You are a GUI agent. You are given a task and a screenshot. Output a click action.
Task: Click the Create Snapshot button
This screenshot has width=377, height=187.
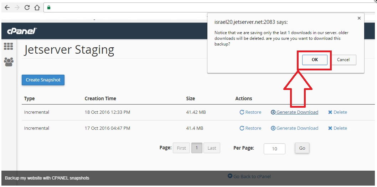(43, 80)
